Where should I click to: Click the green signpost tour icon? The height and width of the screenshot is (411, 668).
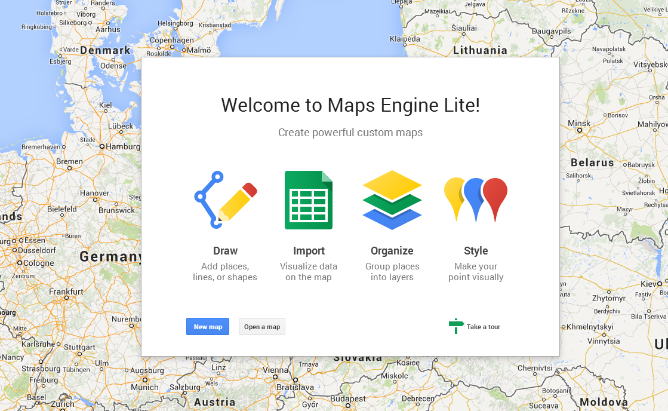[x=456, y=326]
